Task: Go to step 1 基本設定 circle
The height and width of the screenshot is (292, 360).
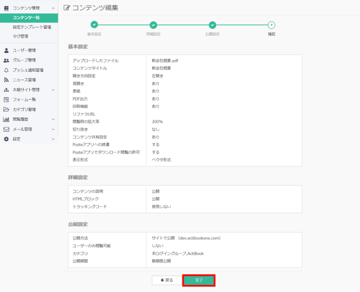Action: [x=94, y=25]
